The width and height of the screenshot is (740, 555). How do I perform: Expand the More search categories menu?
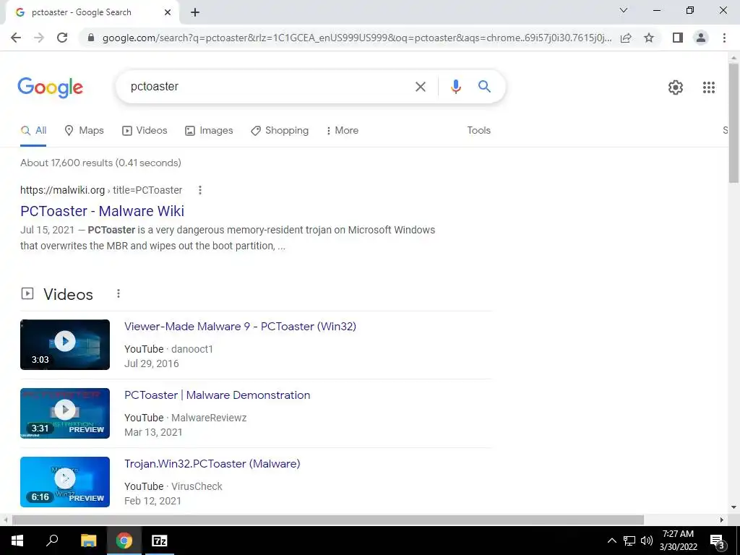(342, 131)
